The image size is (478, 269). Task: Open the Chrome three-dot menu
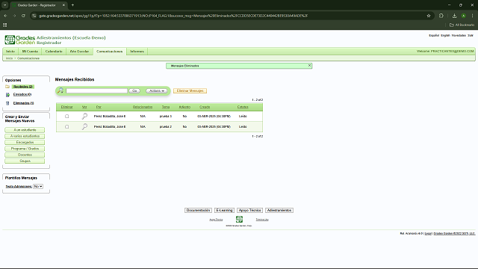click(x=473, y=16)
